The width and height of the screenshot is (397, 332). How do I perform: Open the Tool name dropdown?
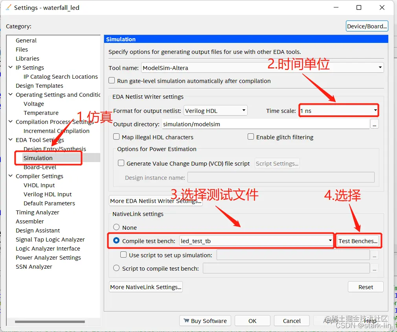click(262, 68)
